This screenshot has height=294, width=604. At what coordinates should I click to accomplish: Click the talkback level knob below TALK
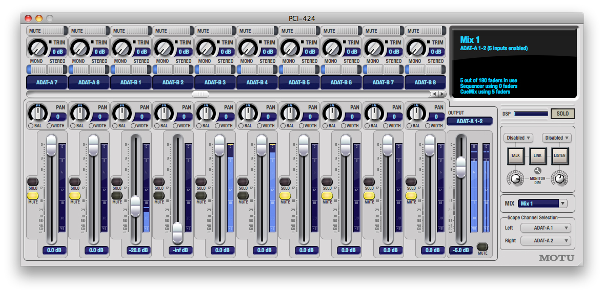pyautogui.click(x=515, y=179)
